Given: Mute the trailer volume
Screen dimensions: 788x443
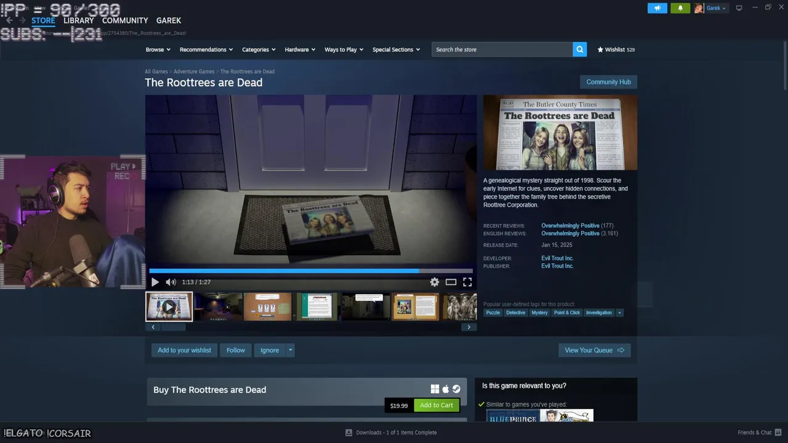Looking at the screenshot, I should 171,282.
